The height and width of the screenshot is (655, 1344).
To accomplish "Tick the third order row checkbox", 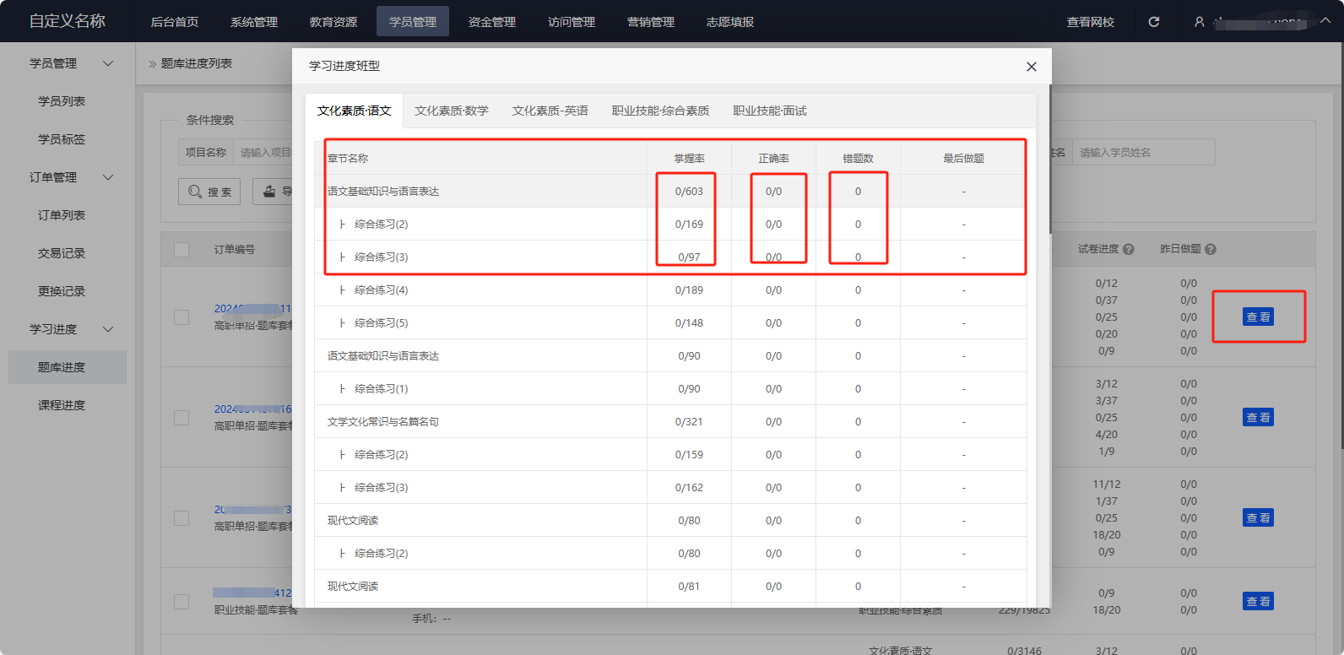I will [182, 518].
